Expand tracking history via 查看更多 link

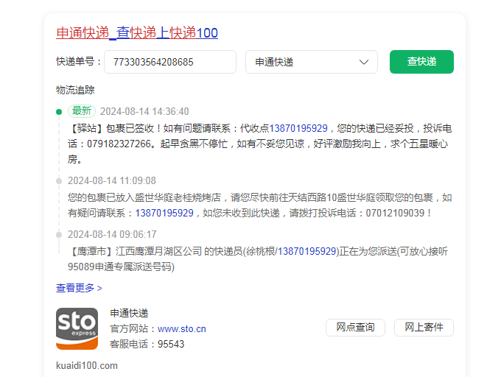(x=79, y=288)
